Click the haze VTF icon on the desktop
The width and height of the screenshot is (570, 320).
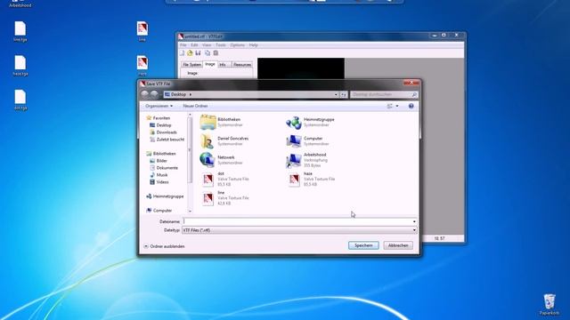point(142,66)
